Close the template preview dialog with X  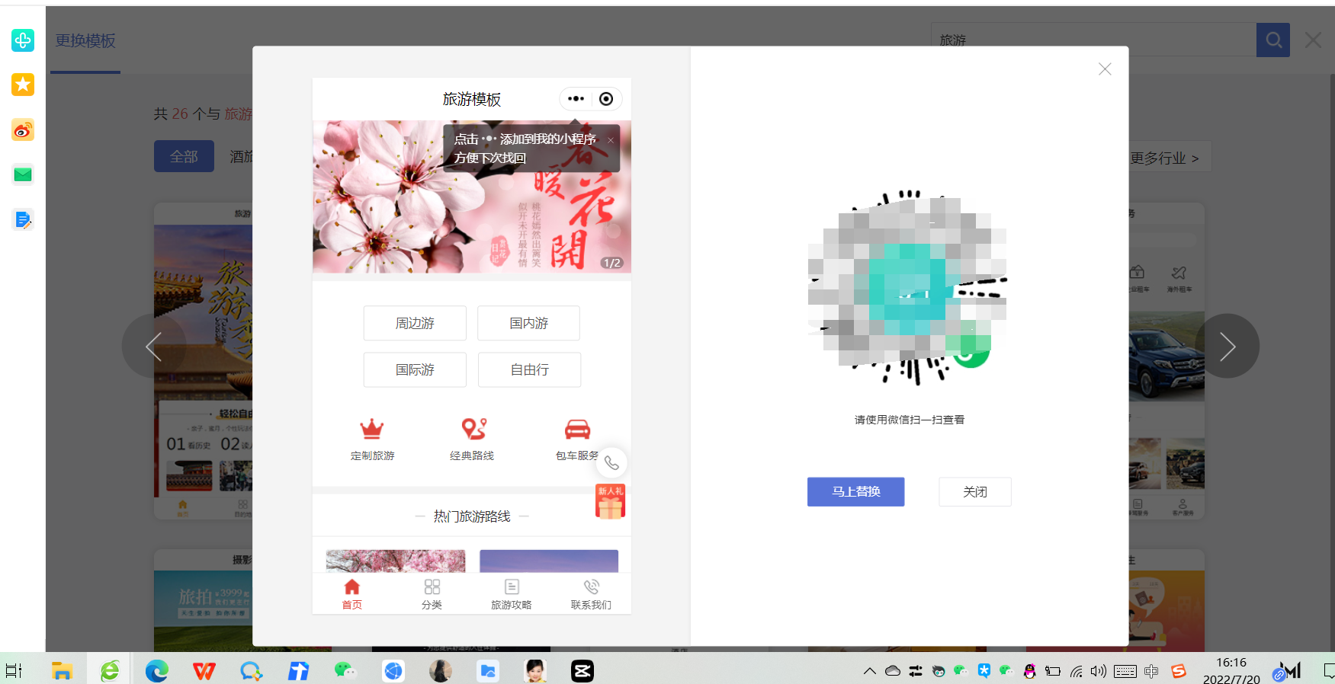pyautogui.click(x=1105, y=69)
